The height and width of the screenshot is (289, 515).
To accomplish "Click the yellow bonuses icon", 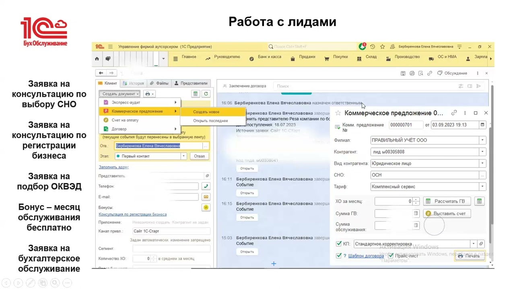I will [x=206, y=208].
